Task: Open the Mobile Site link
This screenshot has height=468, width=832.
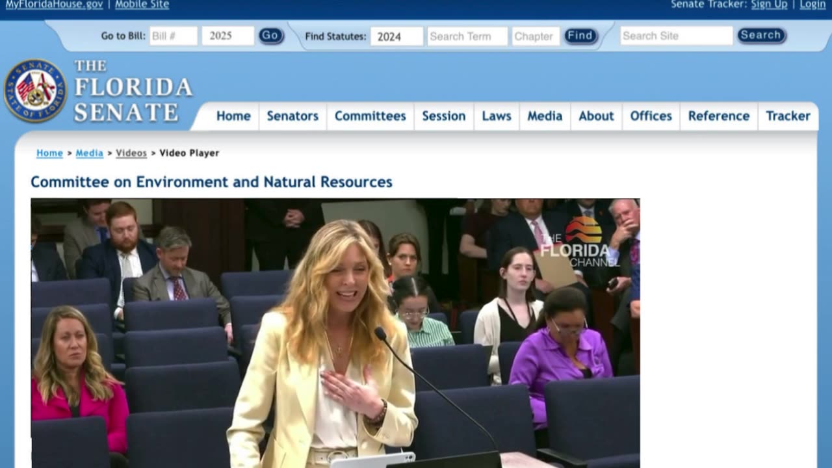Action: coord(142,5)
